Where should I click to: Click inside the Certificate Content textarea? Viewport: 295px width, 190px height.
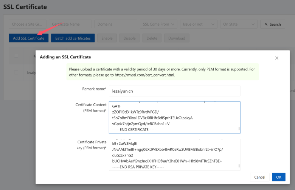point(175,117)
